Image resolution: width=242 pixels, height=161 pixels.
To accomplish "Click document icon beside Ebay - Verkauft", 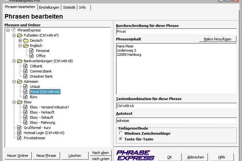I will (x=25, y=112).
